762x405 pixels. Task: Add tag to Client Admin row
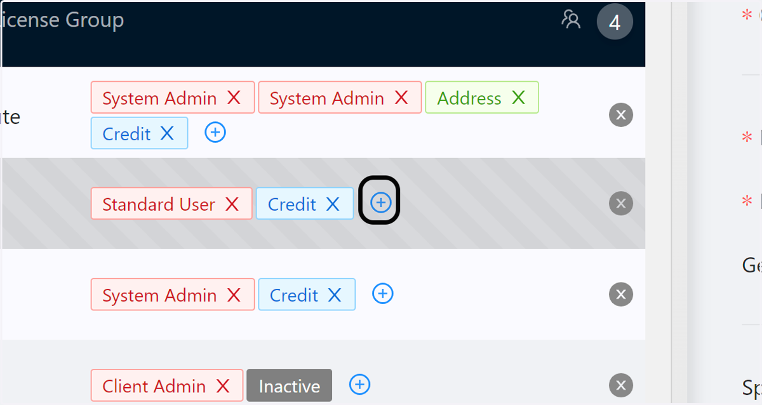[360, 384]
